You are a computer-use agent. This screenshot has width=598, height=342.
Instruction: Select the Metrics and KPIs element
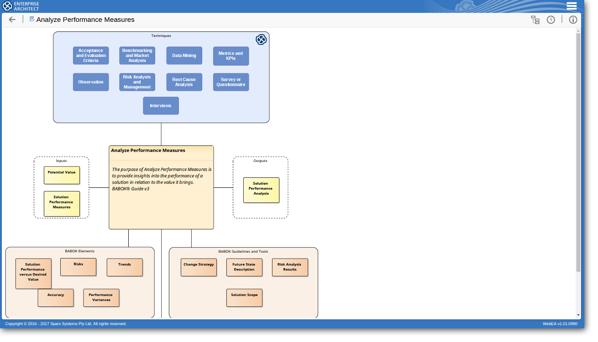tap(231, 56)
